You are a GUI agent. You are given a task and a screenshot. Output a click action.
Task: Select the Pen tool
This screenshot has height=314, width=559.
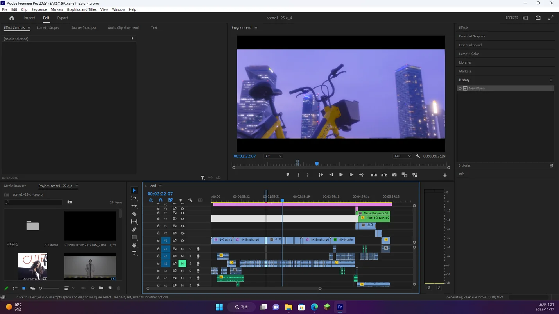[134, 230]
